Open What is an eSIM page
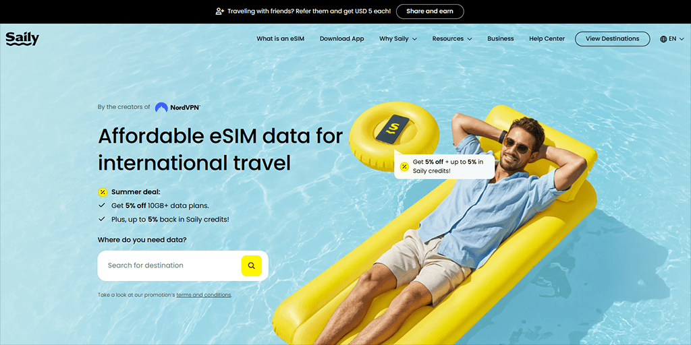 281,38
